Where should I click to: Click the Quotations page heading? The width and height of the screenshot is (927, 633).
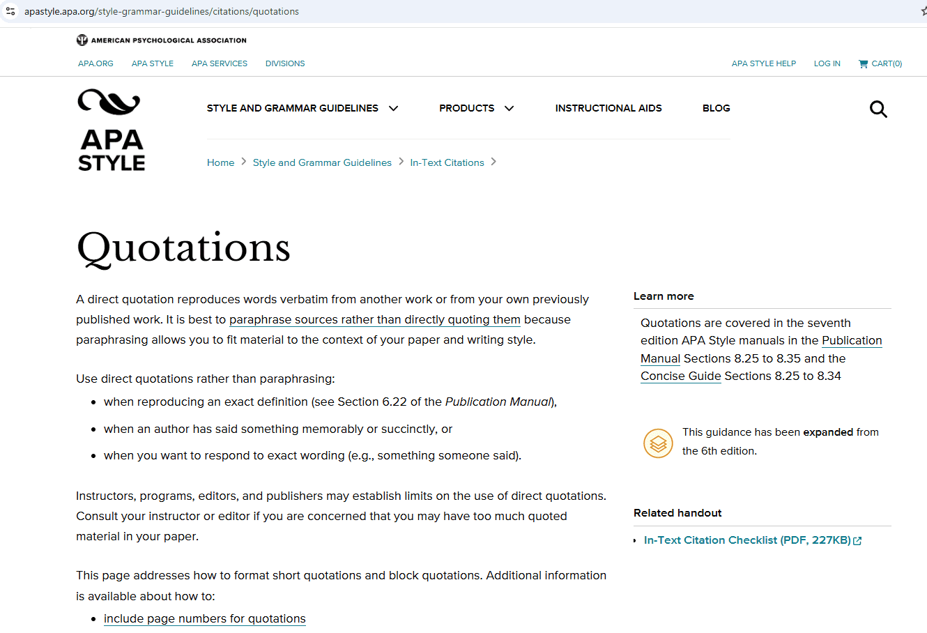tap(183, 247)
